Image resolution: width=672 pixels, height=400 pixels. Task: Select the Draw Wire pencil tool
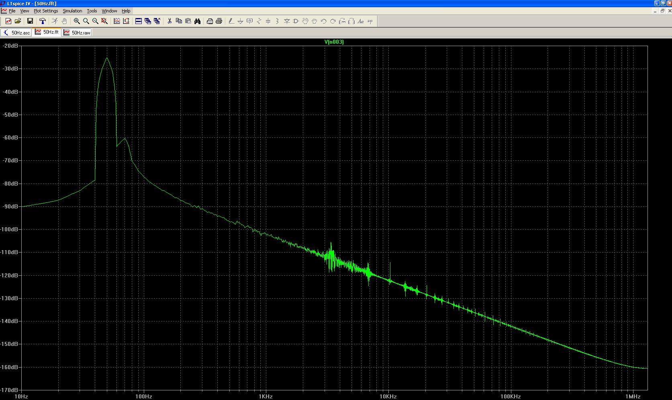tap(231, 21)
